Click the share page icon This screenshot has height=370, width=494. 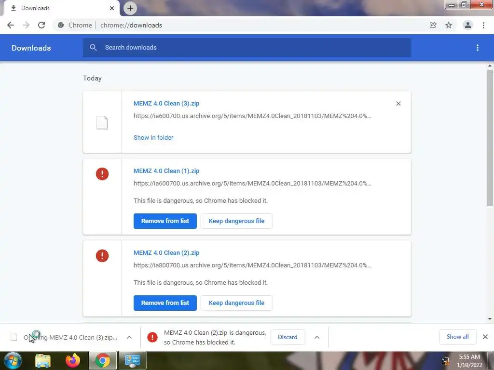(433, 25)
